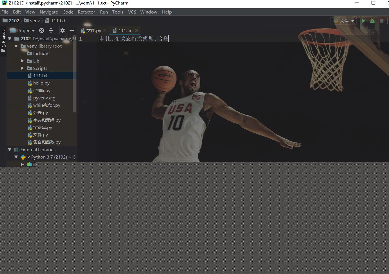Open the Navigate menu
This screenshot has height=274, width=389.
(49, 12)
